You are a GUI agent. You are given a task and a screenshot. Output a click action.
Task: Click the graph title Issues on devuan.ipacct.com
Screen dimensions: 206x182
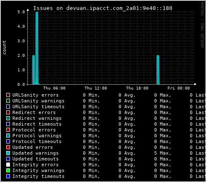pyautogui.click(x=103, y=8)
